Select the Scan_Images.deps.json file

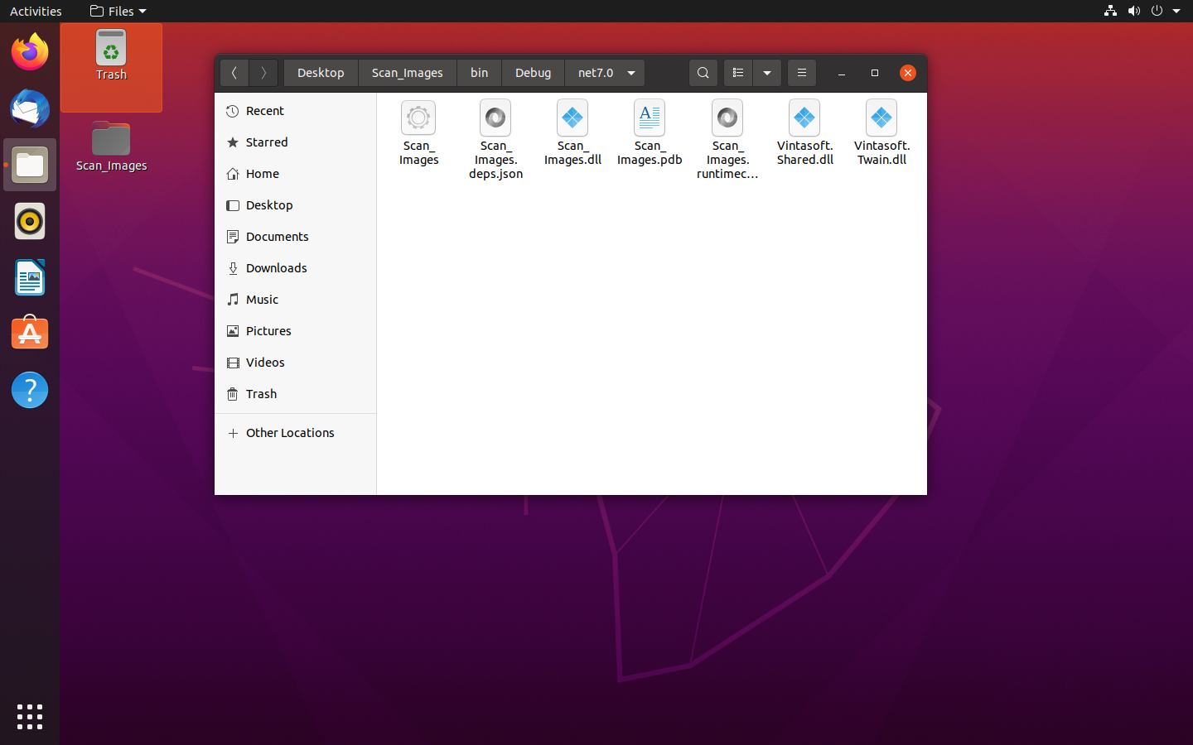coord(495,119)
